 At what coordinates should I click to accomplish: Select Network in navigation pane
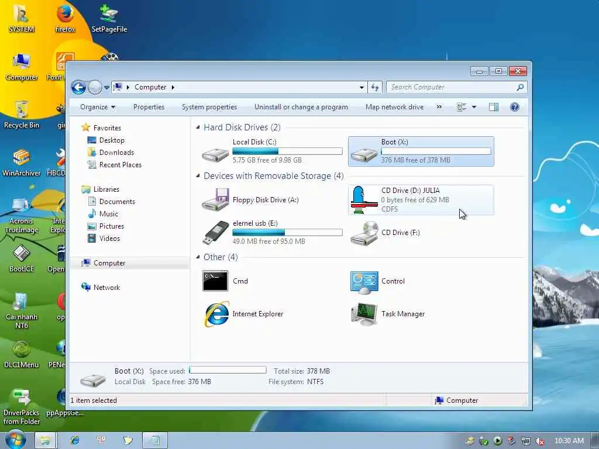[106, 288]
